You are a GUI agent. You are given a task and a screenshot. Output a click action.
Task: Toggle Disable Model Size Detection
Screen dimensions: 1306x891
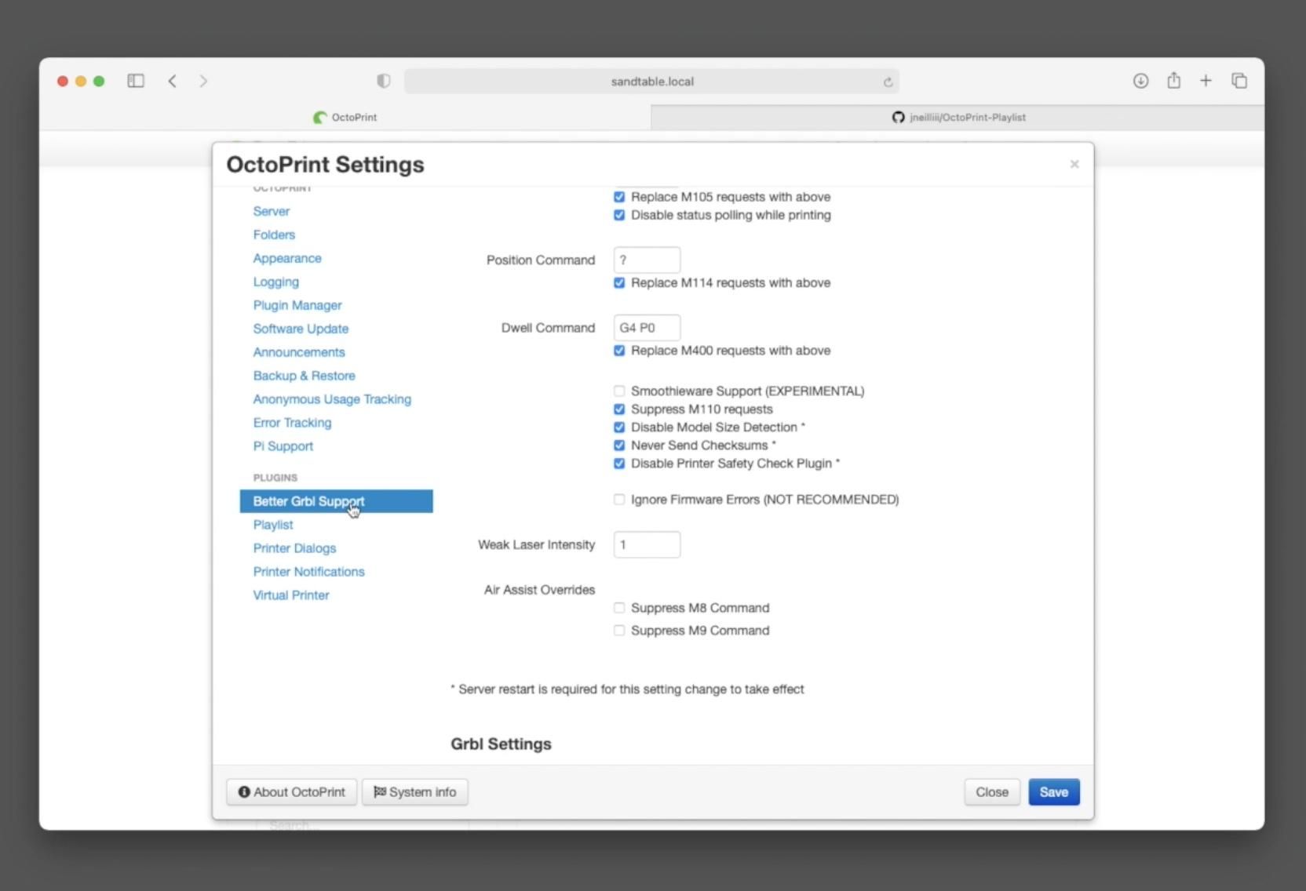[619, 427]
